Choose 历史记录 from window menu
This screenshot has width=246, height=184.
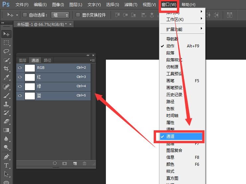182,95
